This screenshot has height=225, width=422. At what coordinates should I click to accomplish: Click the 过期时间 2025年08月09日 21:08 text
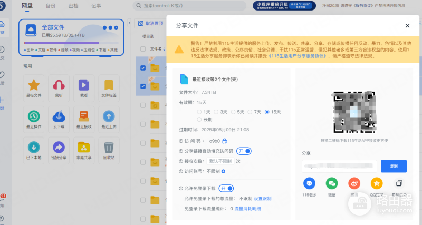click(x=214, y=130)
